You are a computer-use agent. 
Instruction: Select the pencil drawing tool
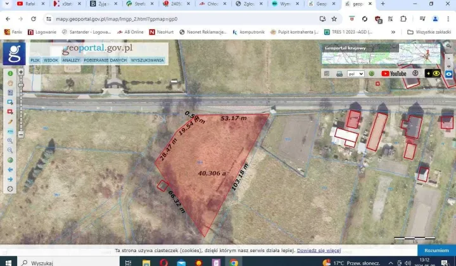coord(10,121)
